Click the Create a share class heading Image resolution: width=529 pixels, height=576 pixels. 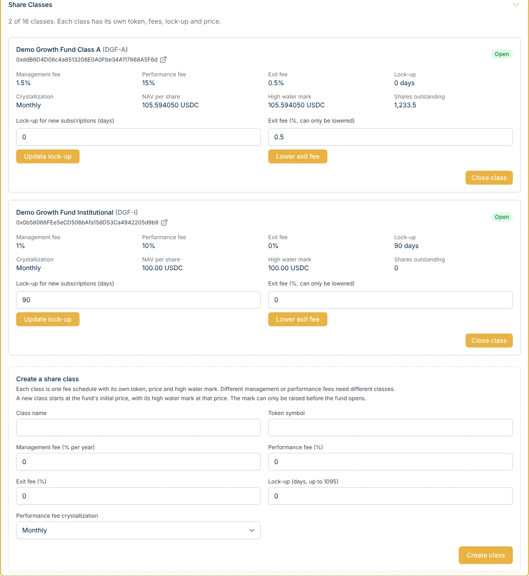click(x=47, y=379)
